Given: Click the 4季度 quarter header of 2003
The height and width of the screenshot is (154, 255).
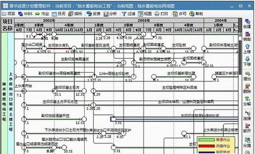Looking at the screenshot, I should tap(189, 25).
